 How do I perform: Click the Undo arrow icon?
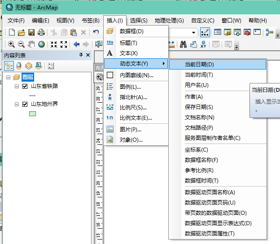(x=96, y=32)
